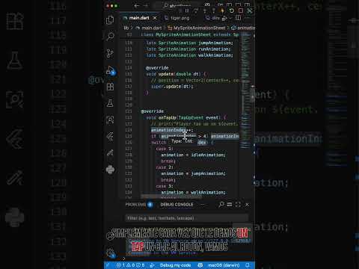Click the editor horizontal scrollbar
The height and width of the screenshot is (269, 359).
click(x=171, y=197)
